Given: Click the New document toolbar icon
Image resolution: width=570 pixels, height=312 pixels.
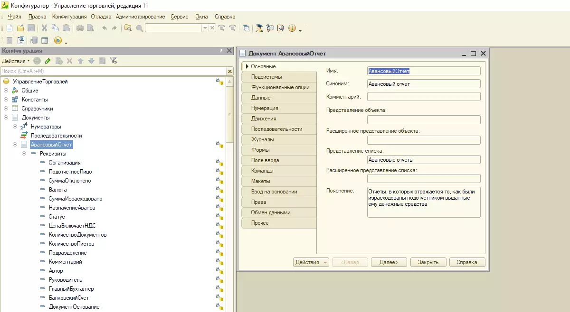Looking at the screenshot, I should 9,28.
